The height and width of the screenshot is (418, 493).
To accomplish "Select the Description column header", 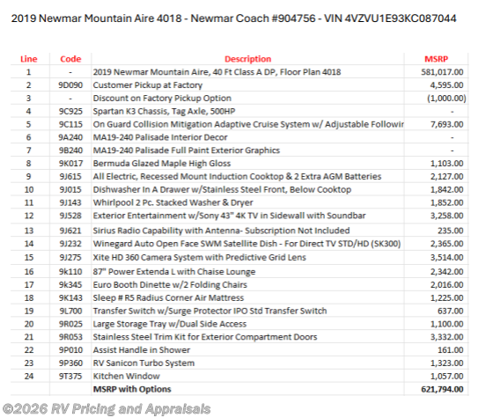I will pyautogui.click(x=247, y=59).
